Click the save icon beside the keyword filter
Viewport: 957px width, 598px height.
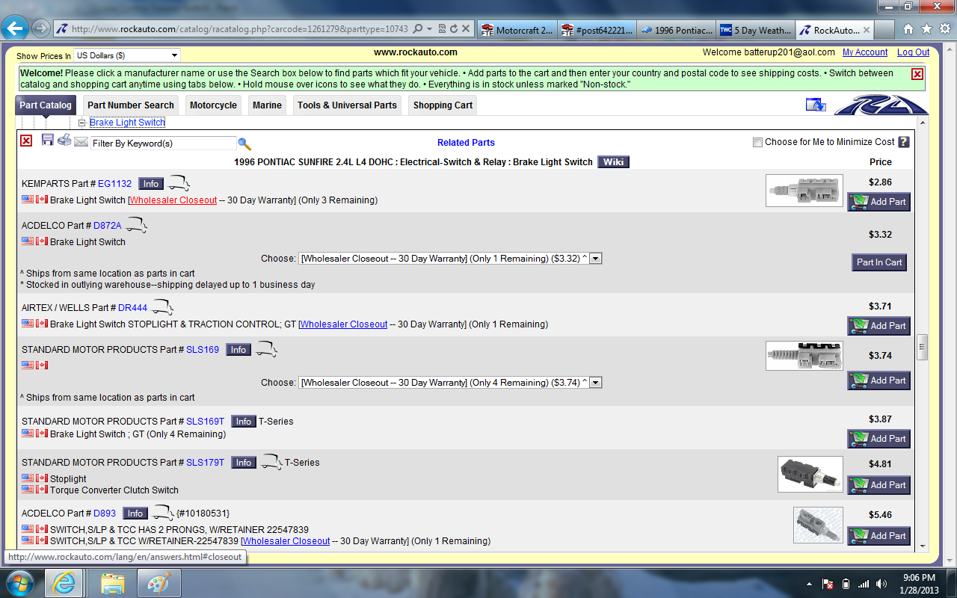click(48, 140)
